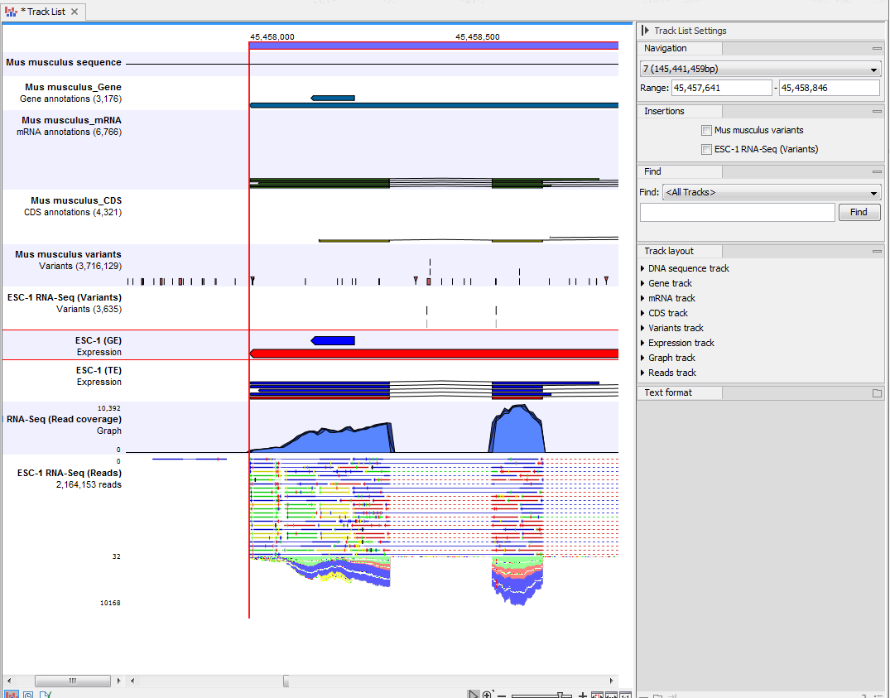Click the Find button
This screenshot has height=698, width=890.
coord(859,212)
